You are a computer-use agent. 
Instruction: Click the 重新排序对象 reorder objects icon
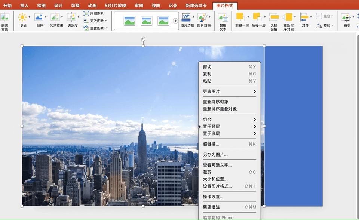288,18
